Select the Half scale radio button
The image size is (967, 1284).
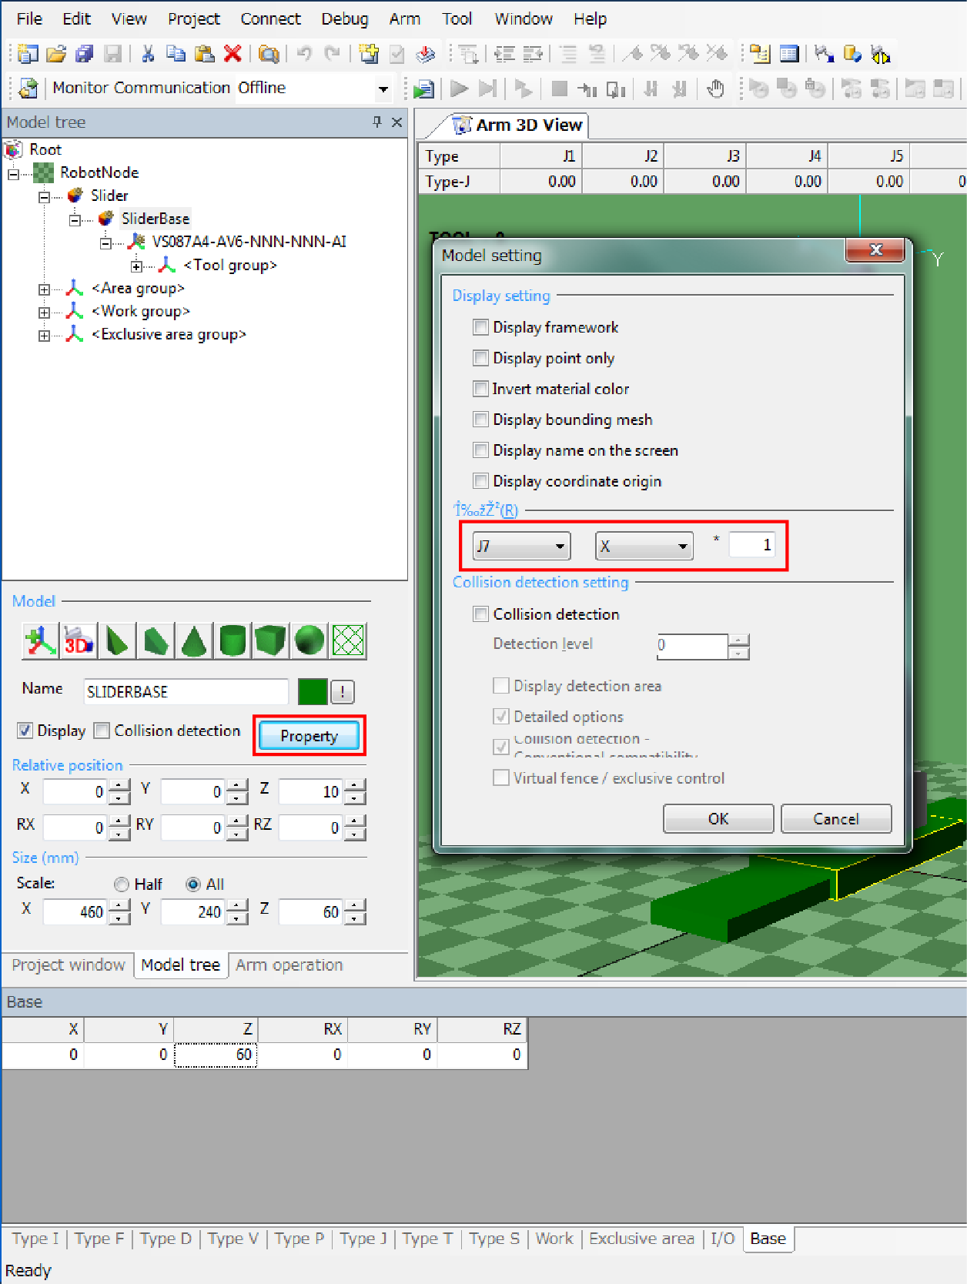pos(122,884)
